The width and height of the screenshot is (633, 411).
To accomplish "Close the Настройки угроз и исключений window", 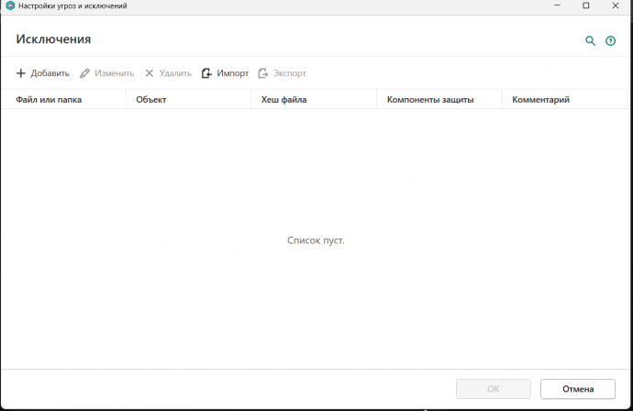I will click(x=616, y=6).
